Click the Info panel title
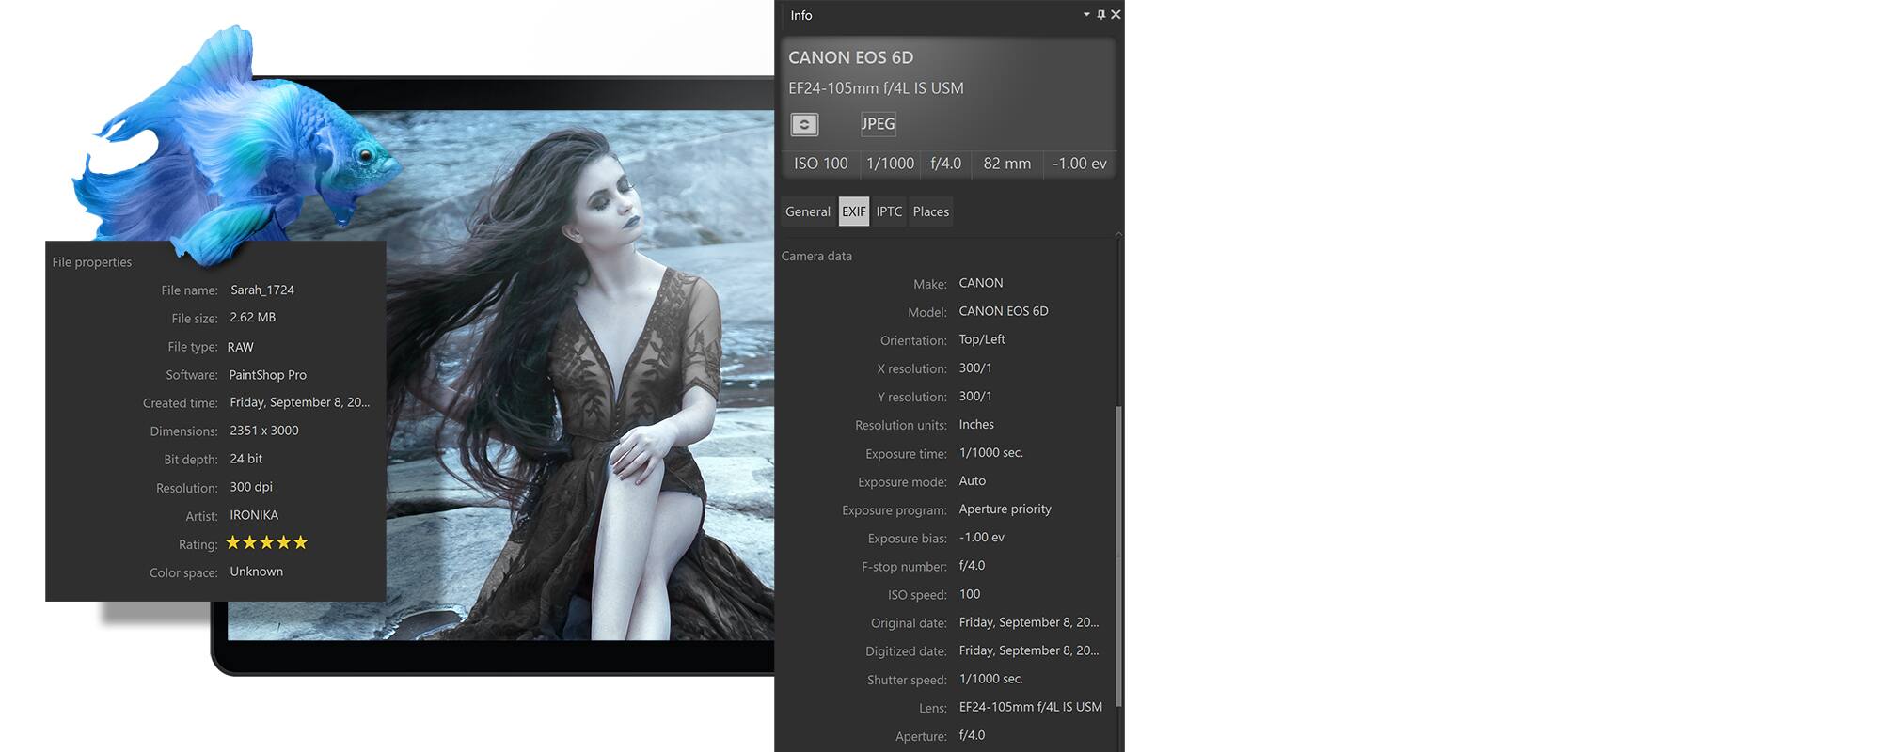This screenshot has height=752, width=1900. [801, 15]
